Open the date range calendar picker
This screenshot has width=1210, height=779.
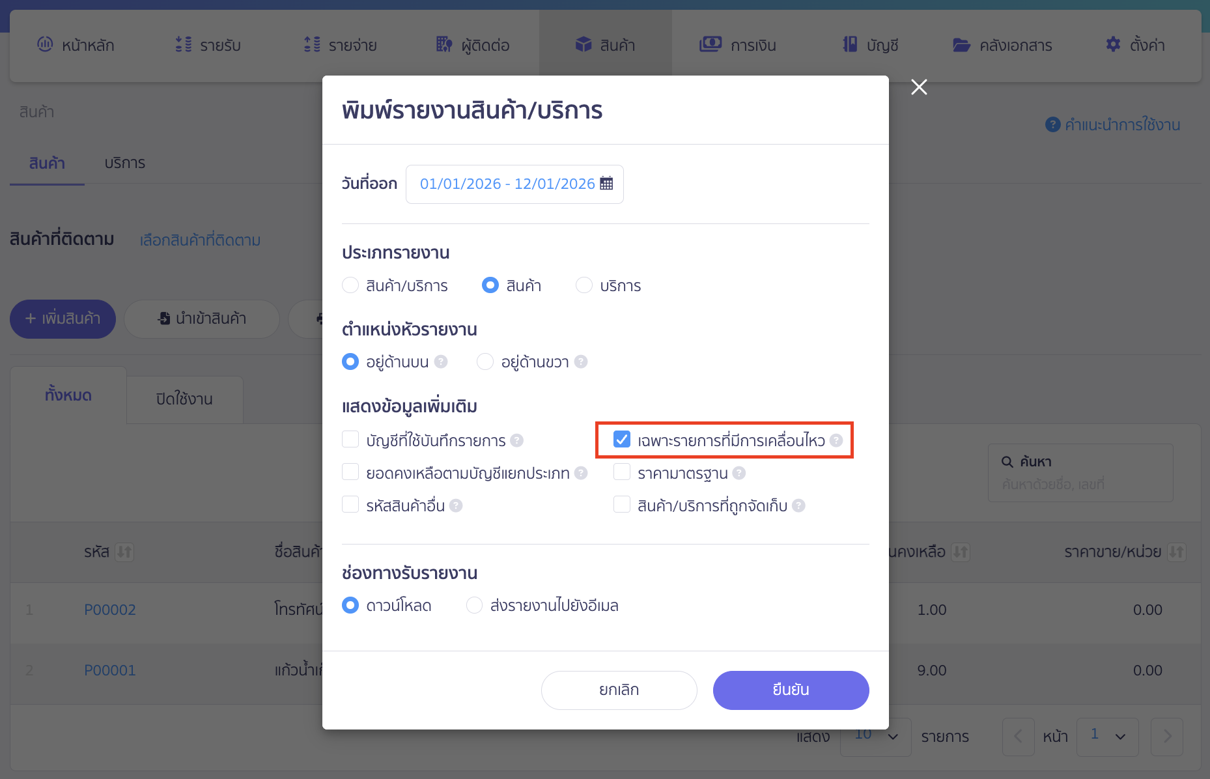pyautogui.click(x=606, y=183)
